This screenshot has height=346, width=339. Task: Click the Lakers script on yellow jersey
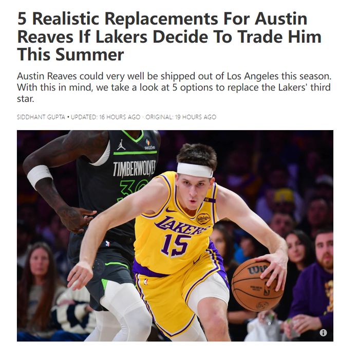click(x=180, y=225)
